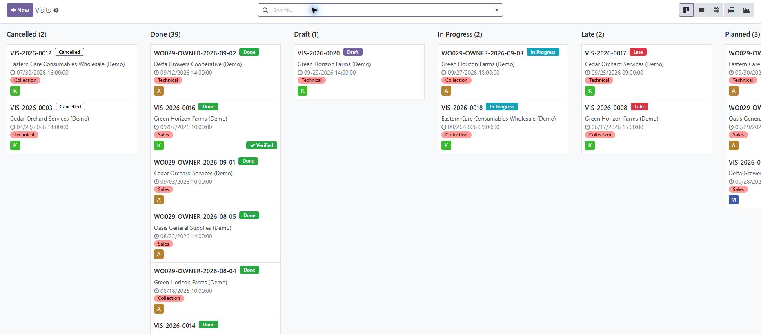Click A avatar on WO029-OWNER-2026-09-03 card
Screen dimensions: 761x334
pyautogui.click(x=446, y=91)
